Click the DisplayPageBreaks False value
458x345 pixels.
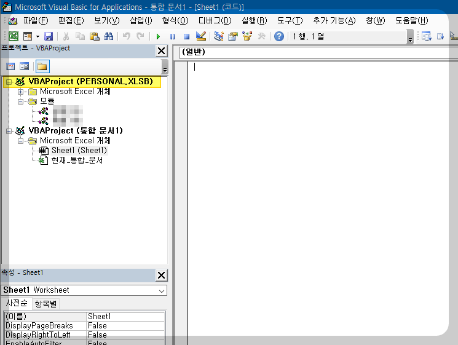(126, 326)
